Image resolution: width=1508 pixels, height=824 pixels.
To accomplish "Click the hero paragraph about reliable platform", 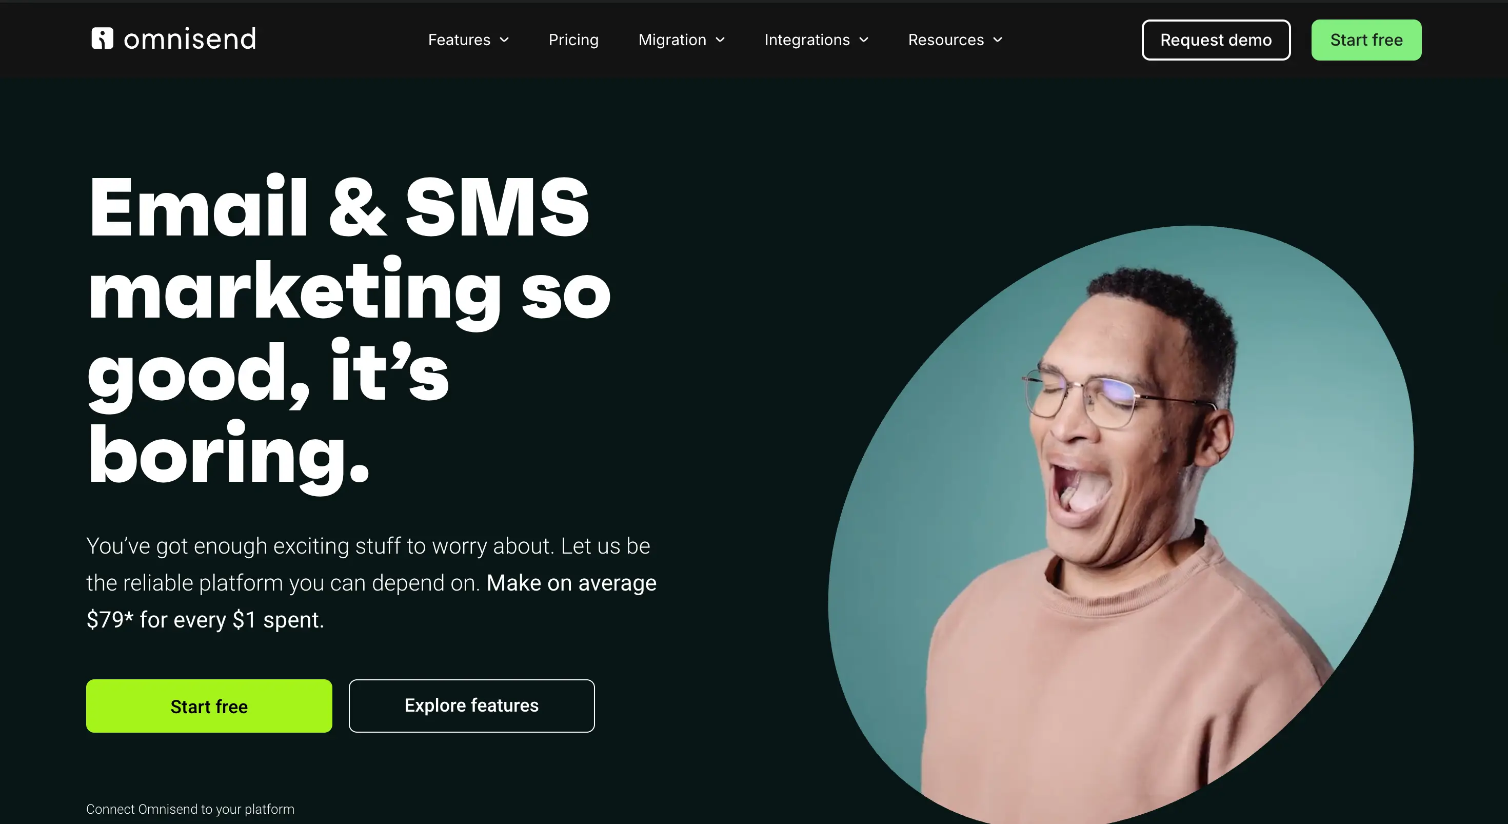I will pyautogui.click(x=371, y=583).
